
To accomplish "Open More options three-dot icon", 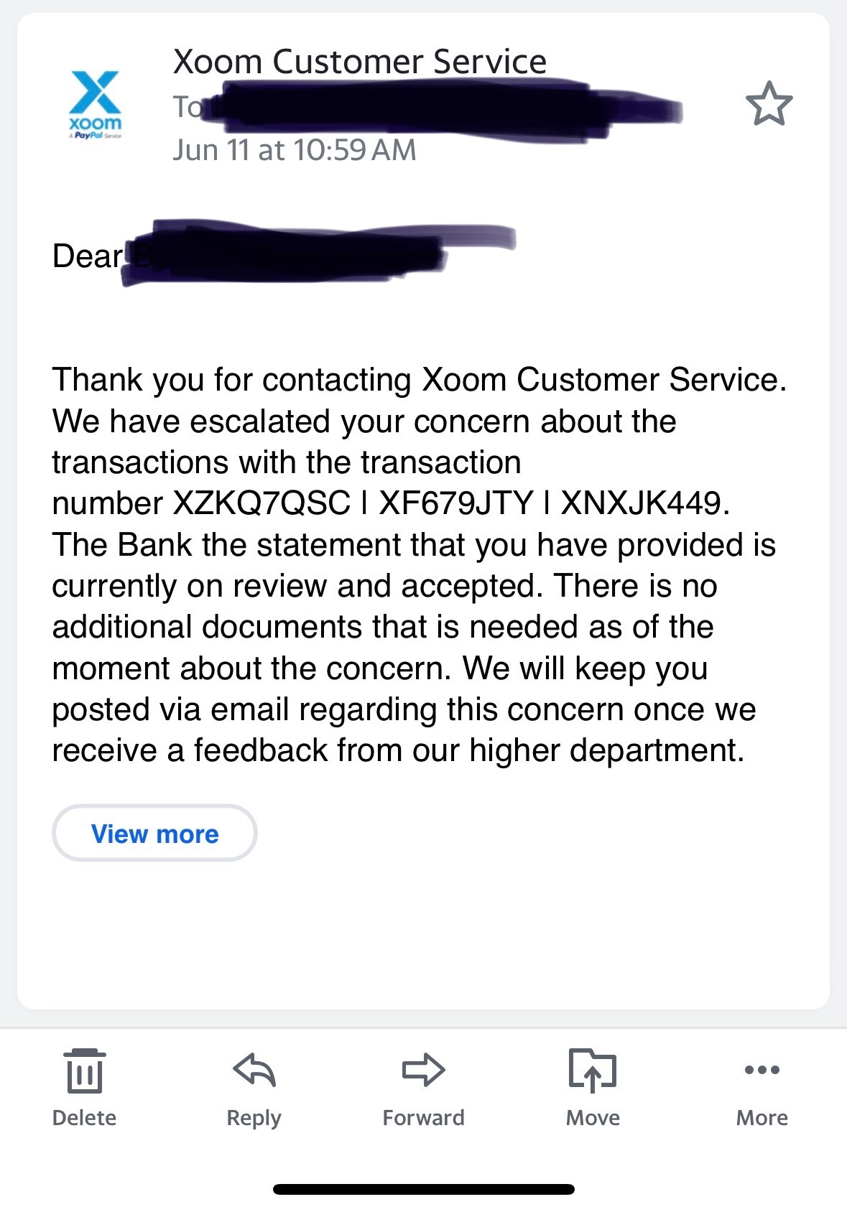I will pyautogui.click(x=762, y=1070).
